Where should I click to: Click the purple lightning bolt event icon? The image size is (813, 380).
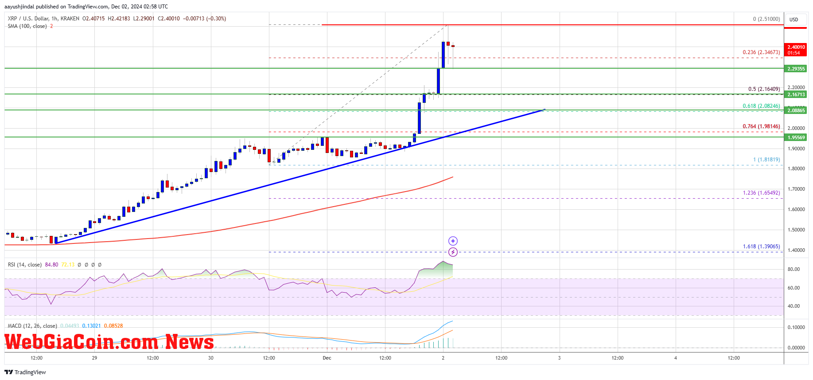click(x=453, y=252)
